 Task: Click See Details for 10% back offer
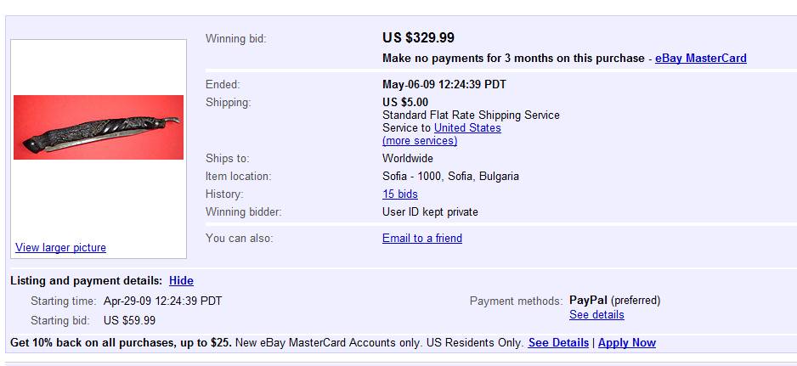(x=558, y=343)
